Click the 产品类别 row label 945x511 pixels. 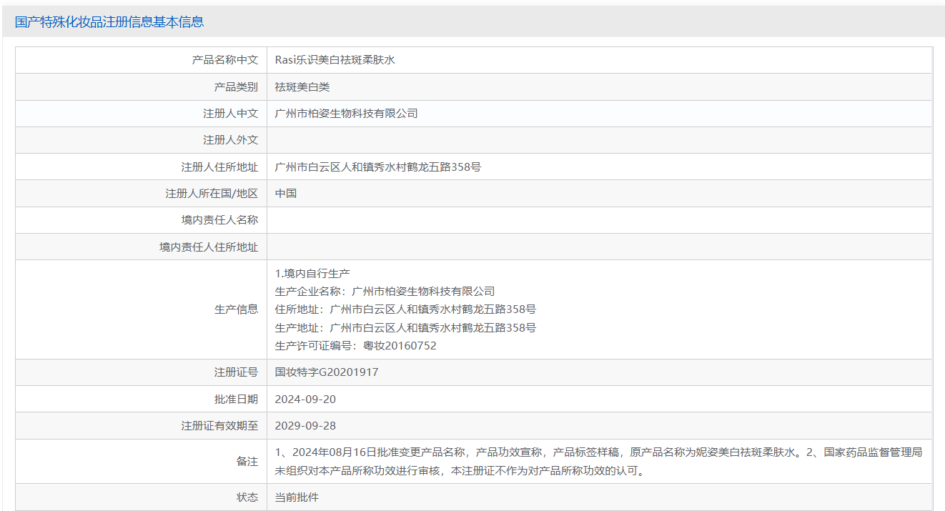(236, 87)
